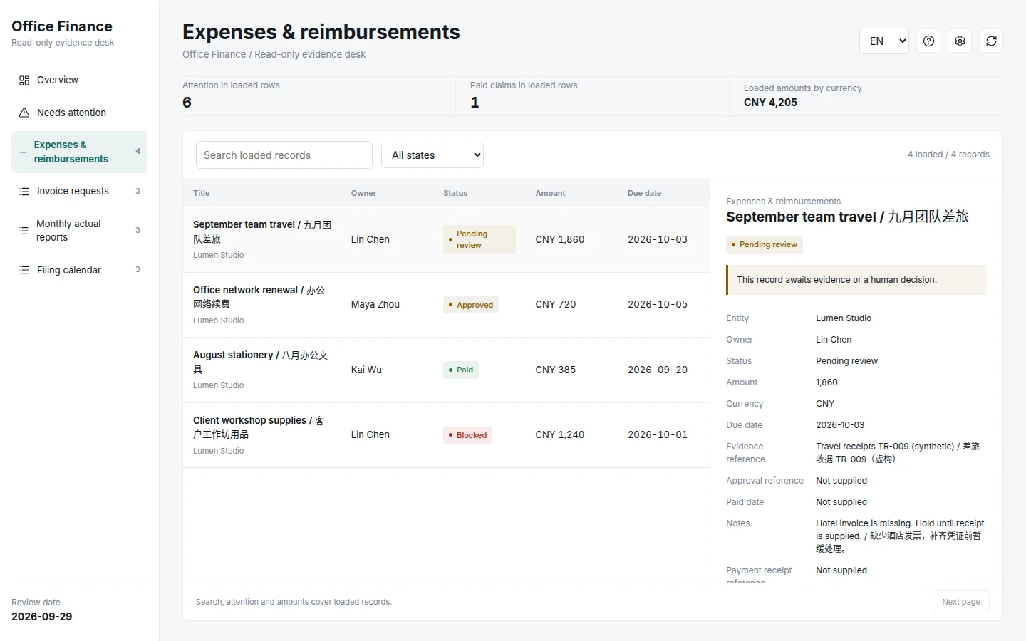
Task: Click due date 2026-09-20
Action: pos(658,370)
